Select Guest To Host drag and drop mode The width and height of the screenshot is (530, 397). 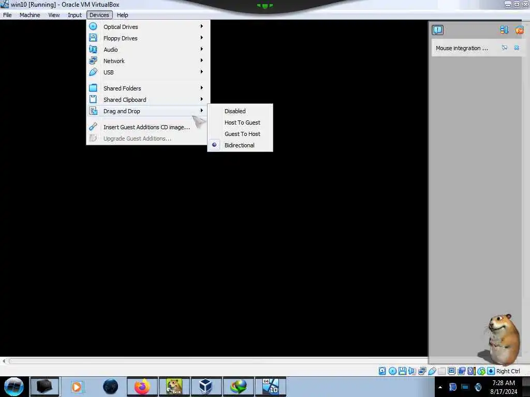[x=240, y=134]
